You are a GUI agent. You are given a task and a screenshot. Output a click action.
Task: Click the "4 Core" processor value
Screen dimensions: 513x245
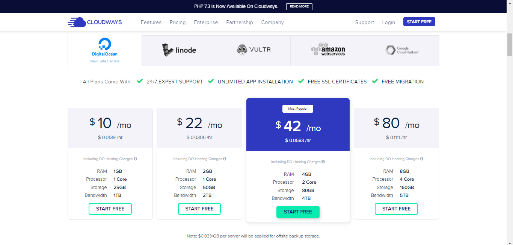(407, 179)
